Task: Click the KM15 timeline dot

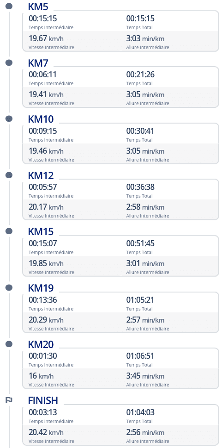Action: 9,231
